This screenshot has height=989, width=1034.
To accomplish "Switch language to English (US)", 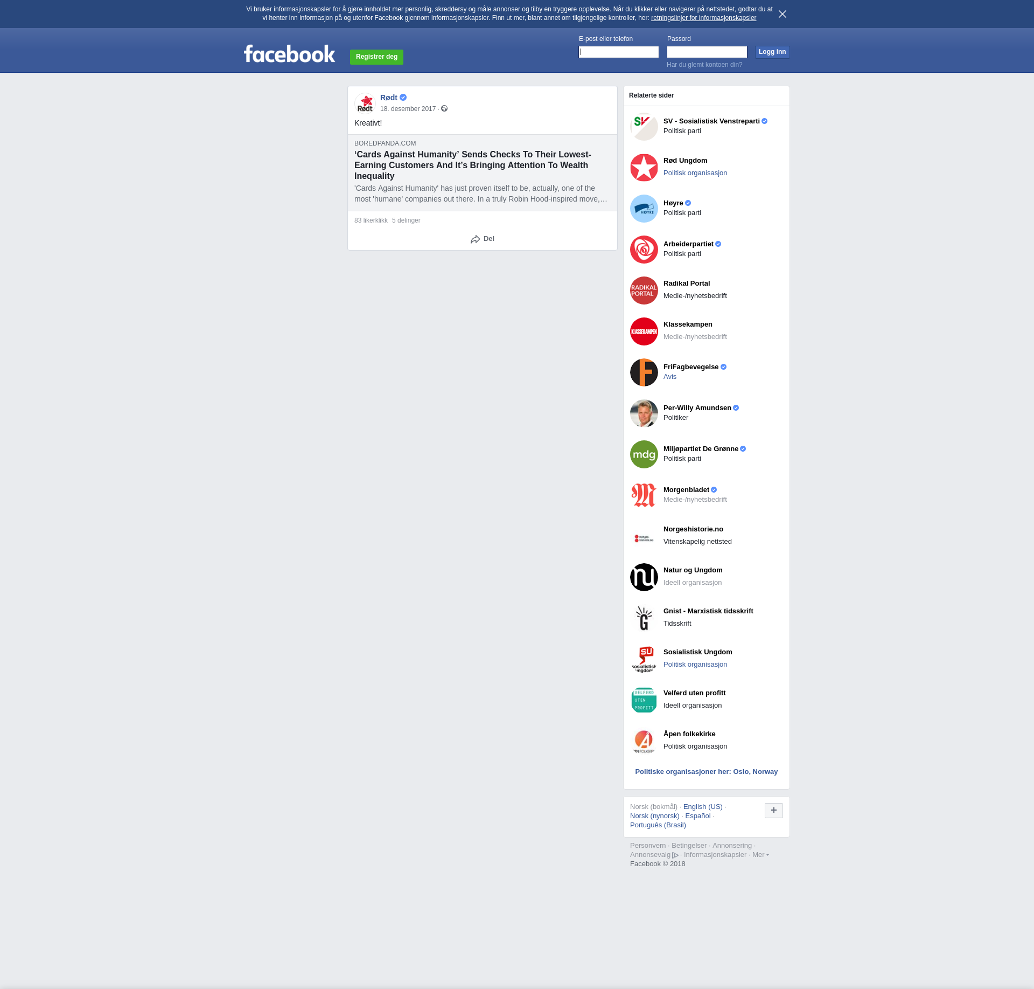I will click(703, 807).
